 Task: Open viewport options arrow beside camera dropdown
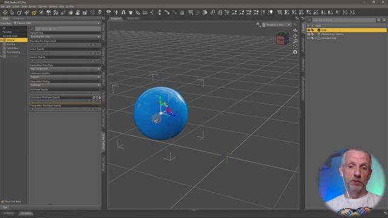(295, 24)
